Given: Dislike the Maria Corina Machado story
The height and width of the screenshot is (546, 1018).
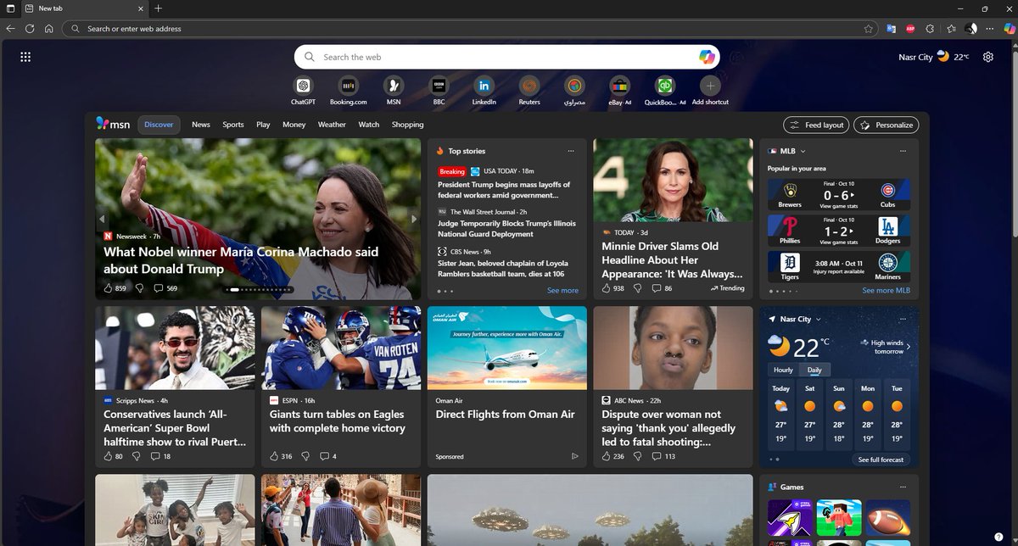Looking at the screenshot, I should click(x=140, y=288).
